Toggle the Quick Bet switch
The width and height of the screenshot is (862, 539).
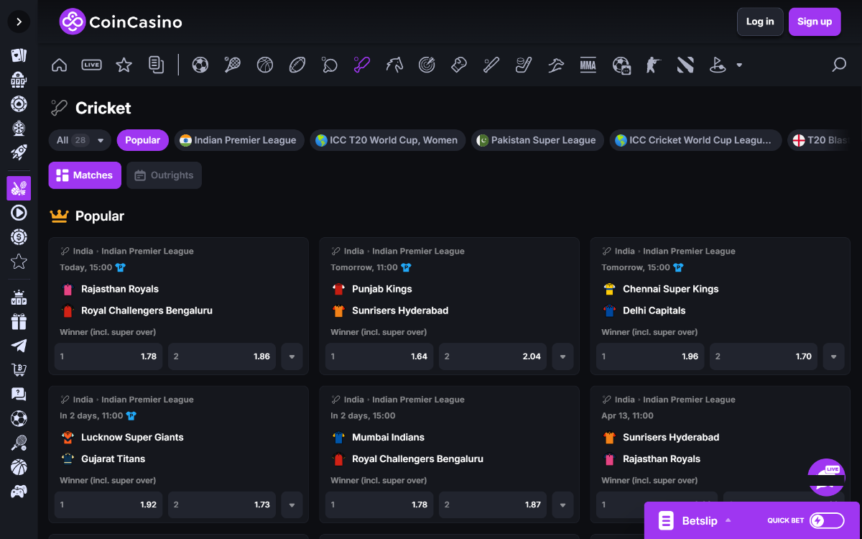pos(827,520)
